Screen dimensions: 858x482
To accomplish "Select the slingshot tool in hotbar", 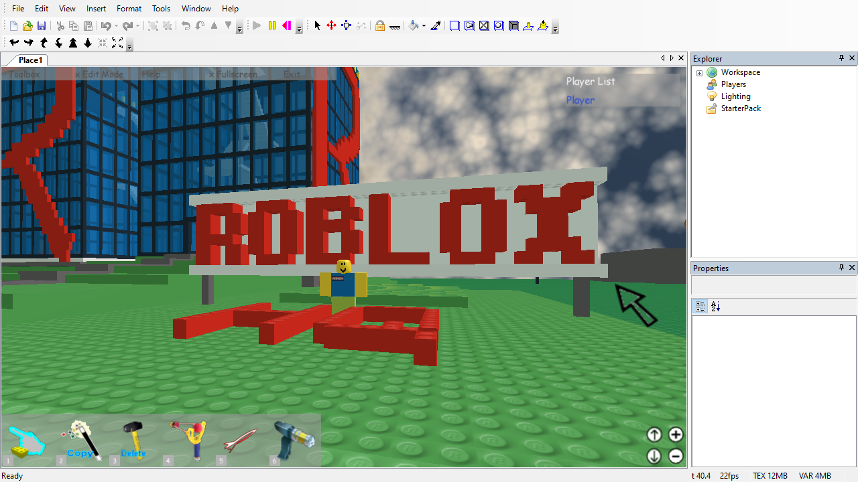I will coord(188,440).
